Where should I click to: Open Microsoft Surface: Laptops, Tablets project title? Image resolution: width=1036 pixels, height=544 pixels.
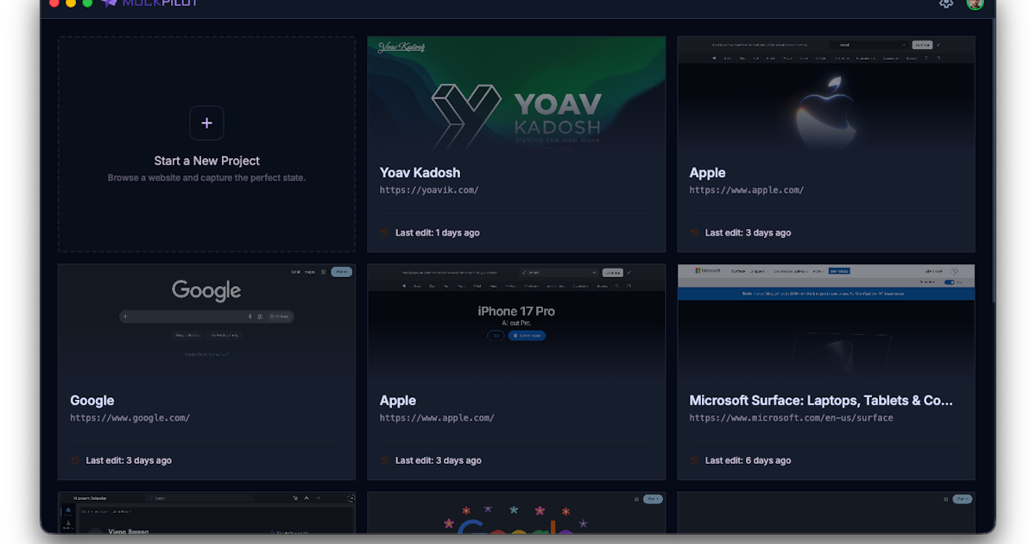click(x=821, y=401)
